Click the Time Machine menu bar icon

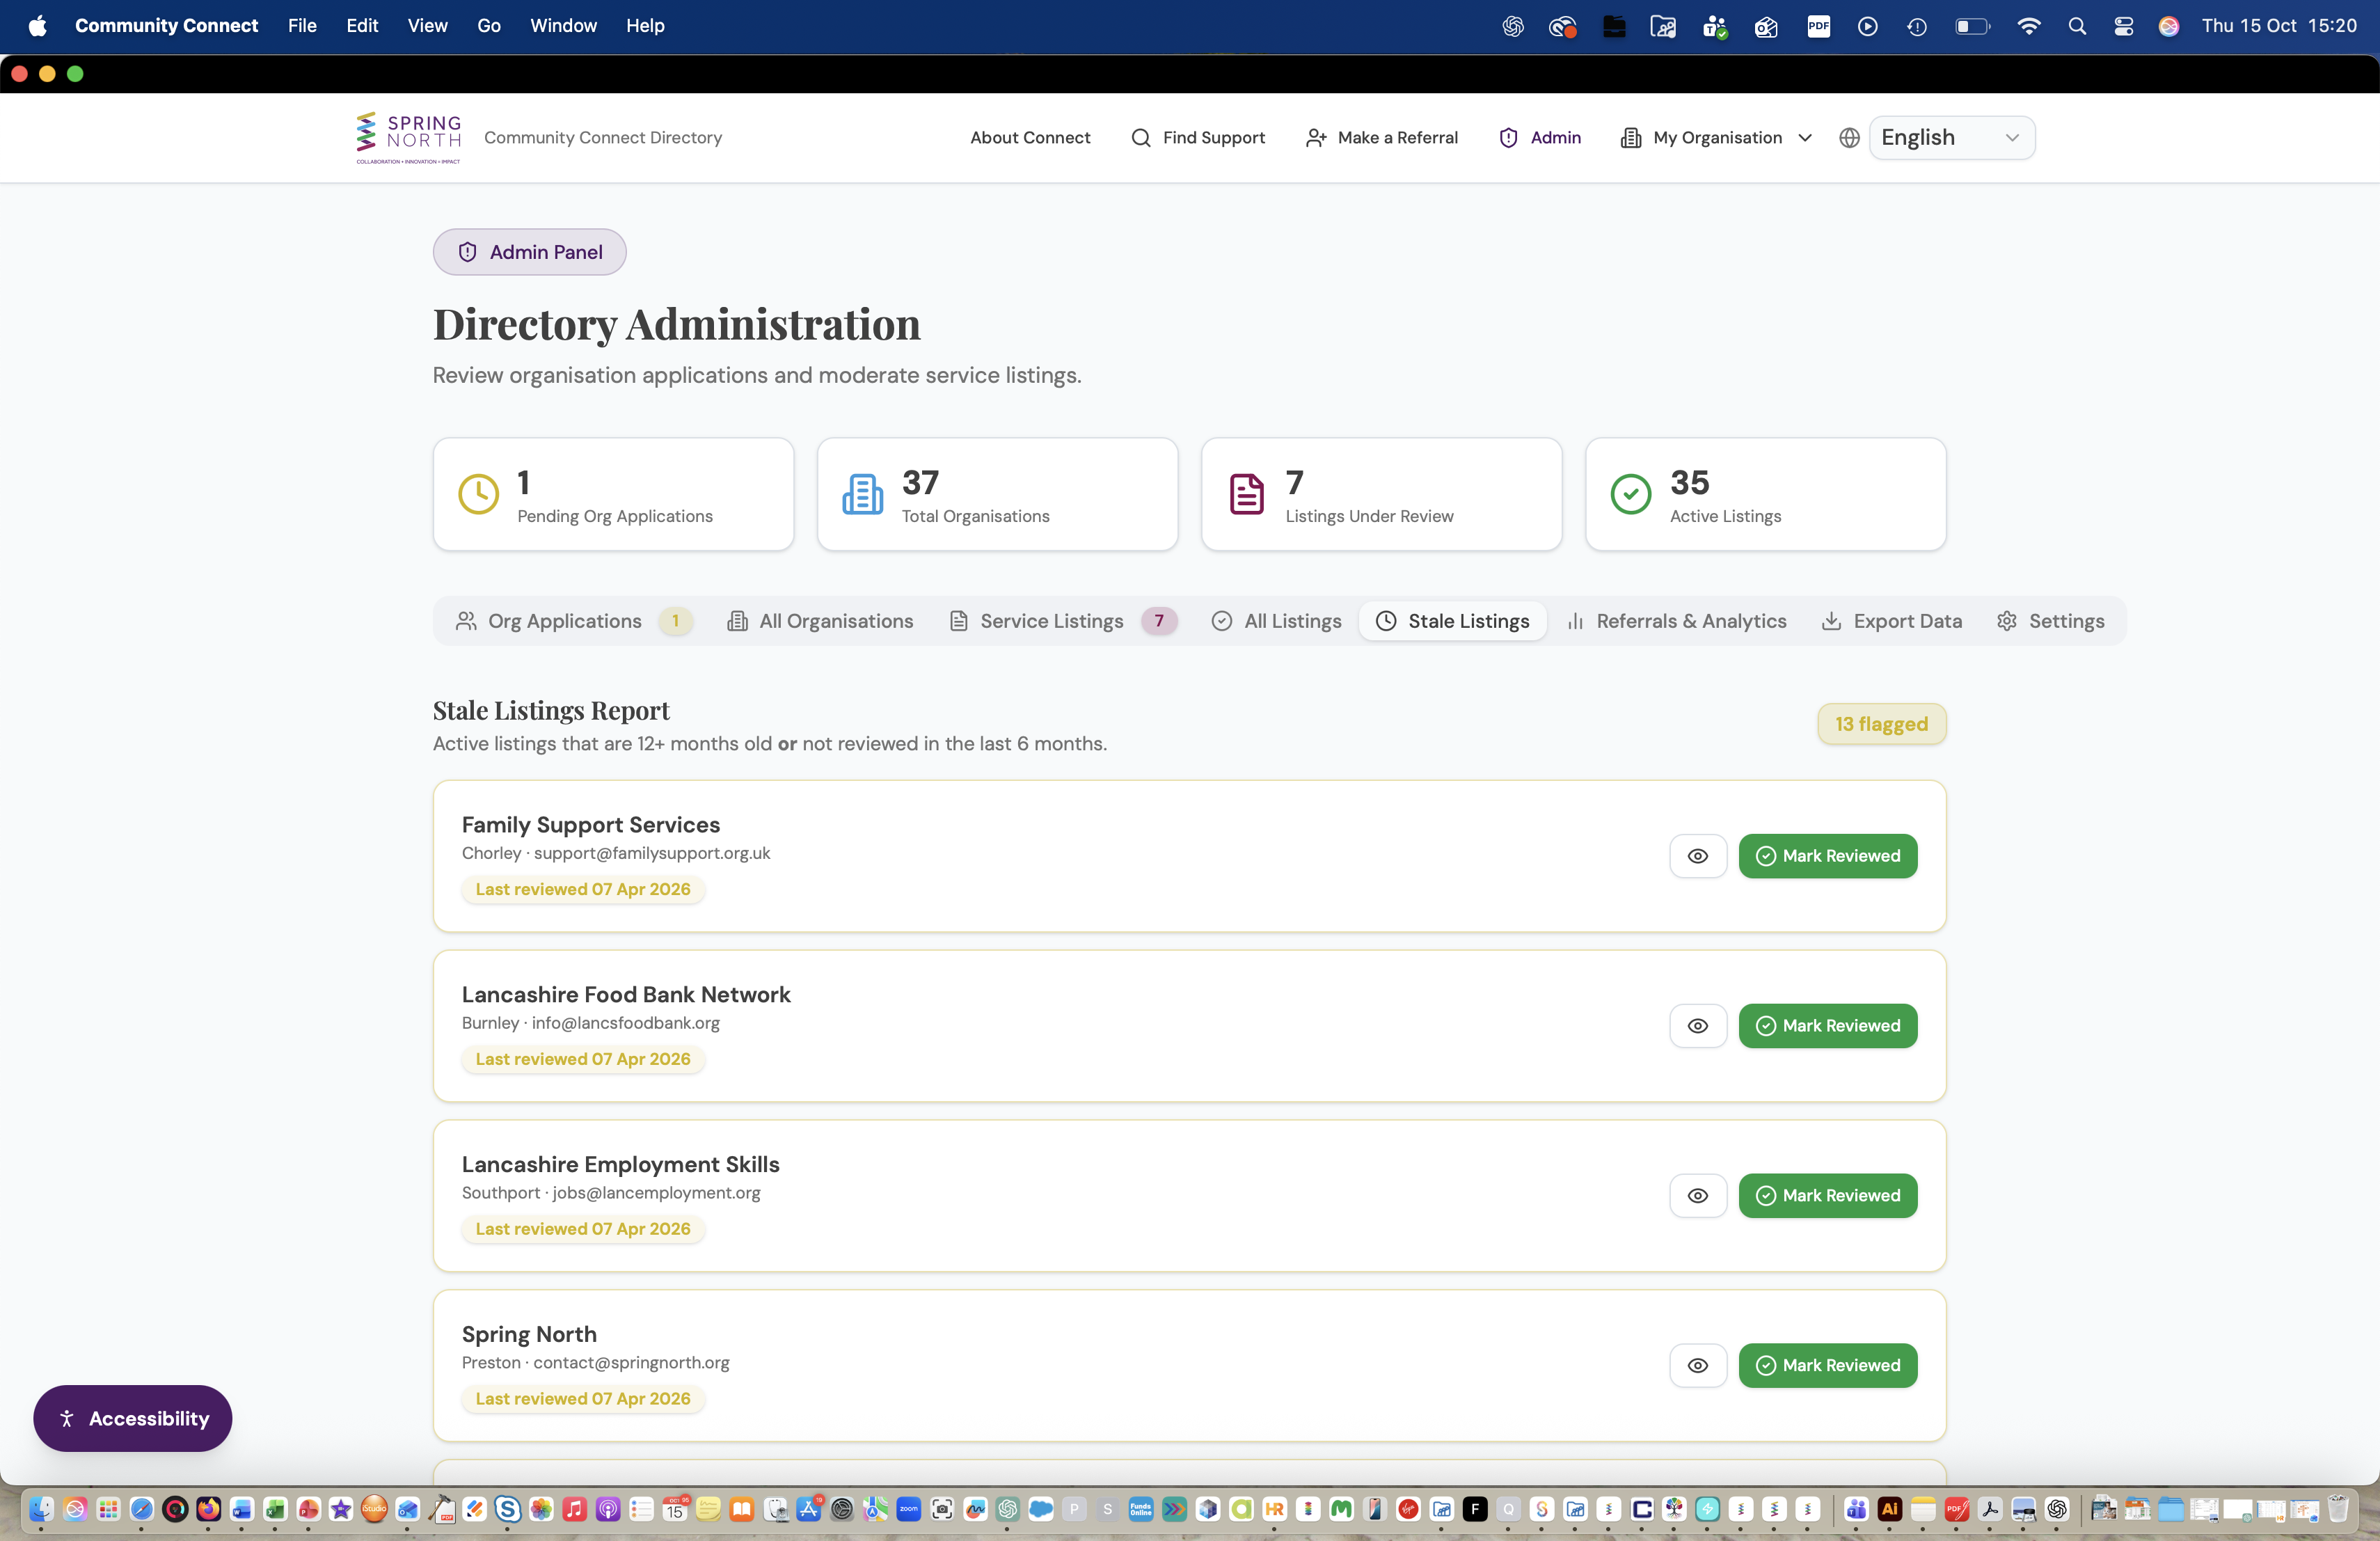[x=1916, y=26]
